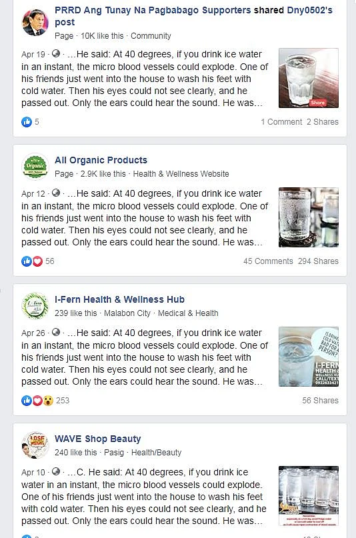The image size is (356, 538).
Task: Click the globe privacy icon beside Apr 12
Action: (x=56, y=193)
